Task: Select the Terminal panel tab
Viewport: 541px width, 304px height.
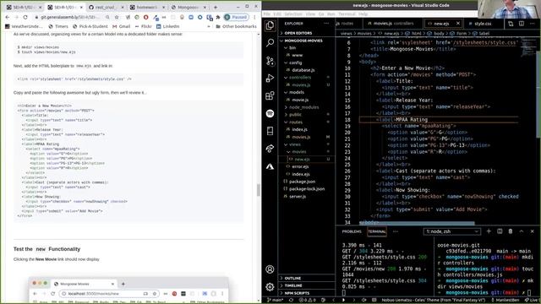Action: pyautogui.click(x=377, y=231)
